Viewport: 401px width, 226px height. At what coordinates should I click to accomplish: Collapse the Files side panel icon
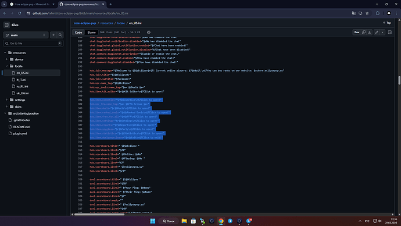(6, 25)
